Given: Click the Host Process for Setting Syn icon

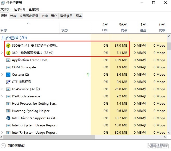Looking at the screenshot, I should (x=8, y=104).
